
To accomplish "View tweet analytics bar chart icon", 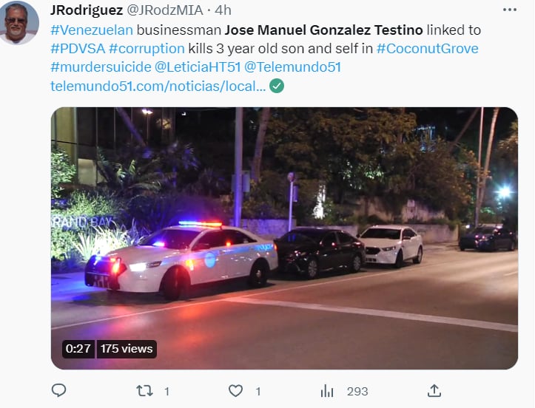I will coord(328,390).
